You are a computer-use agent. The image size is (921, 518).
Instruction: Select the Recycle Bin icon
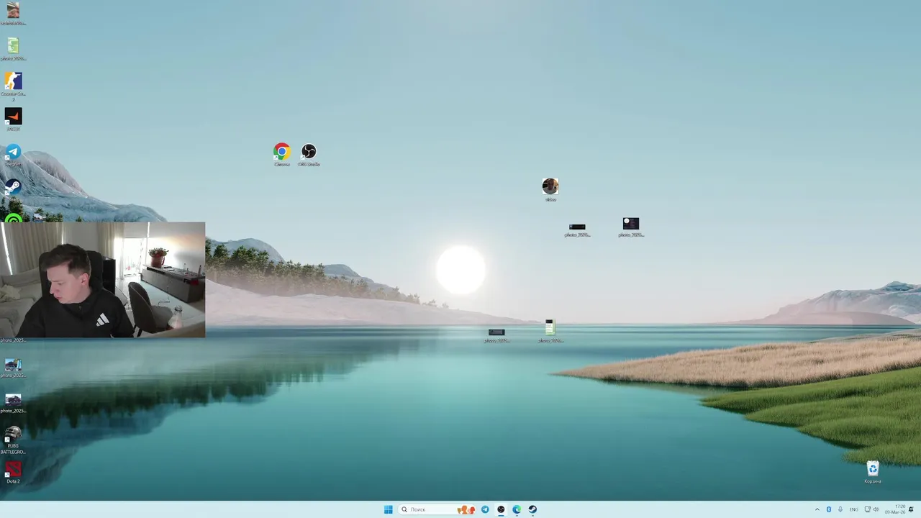click(873, 472)
